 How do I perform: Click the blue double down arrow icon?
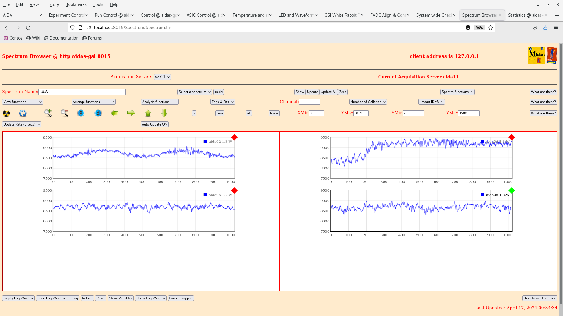[x=81, y=113]
